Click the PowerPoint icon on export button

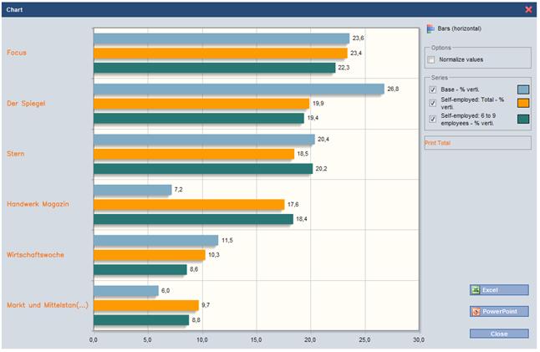[476, 311]
